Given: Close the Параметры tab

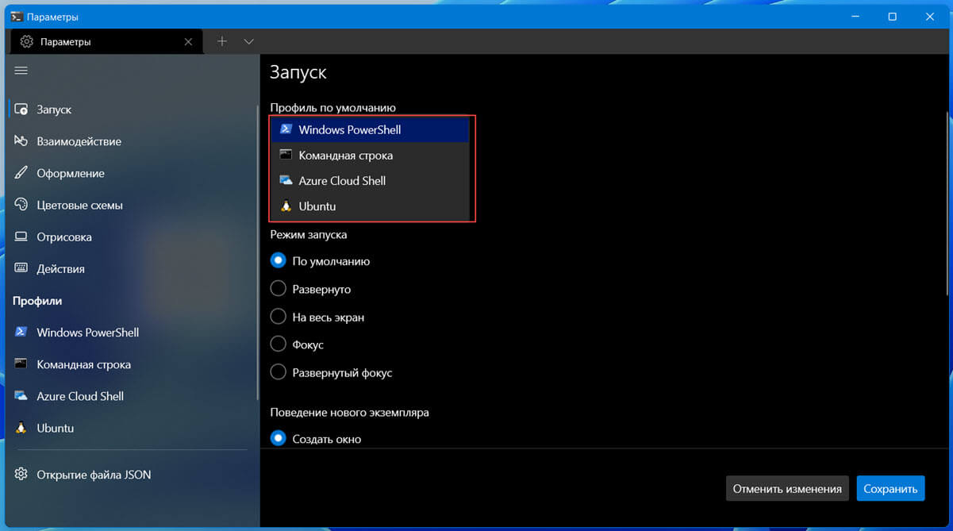Looking at the screenshot, I should click(x=188, y=41).
